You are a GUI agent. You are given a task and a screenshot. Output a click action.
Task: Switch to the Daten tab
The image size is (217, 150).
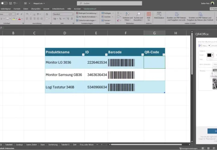(26, 9)
